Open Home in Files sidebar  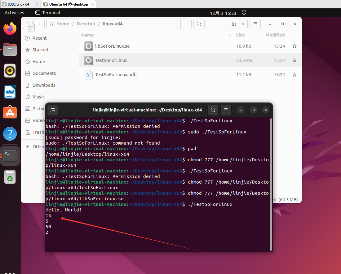click(39, 62)
